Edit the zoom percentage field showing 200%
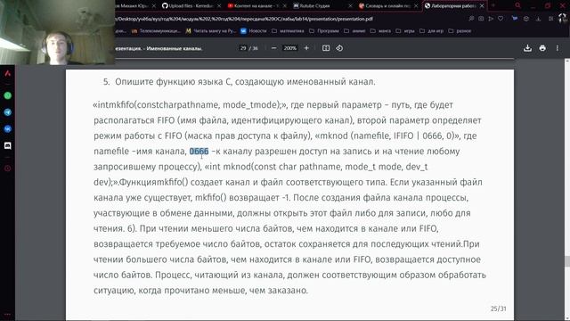Screen dimensions: 570x321 pyautogui.click(x=290, y=48)
